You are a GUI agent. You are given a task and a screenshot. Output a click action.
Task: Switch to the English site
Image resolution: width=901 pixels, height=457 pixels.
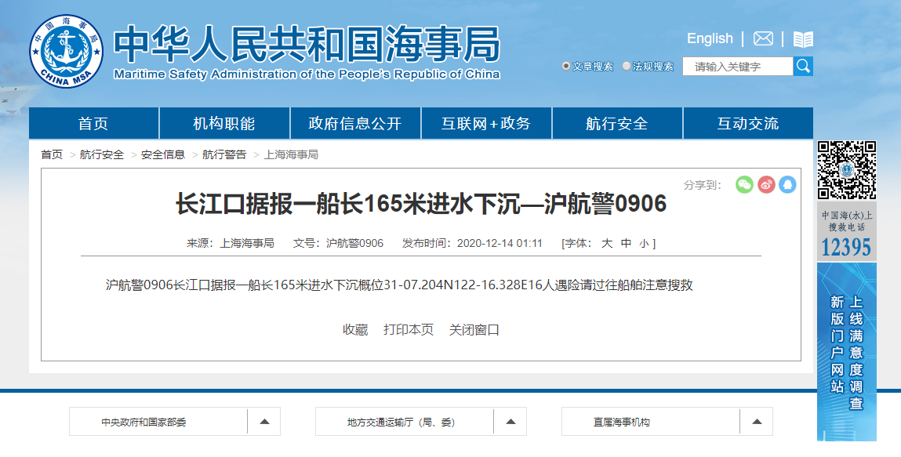(710, 38)
